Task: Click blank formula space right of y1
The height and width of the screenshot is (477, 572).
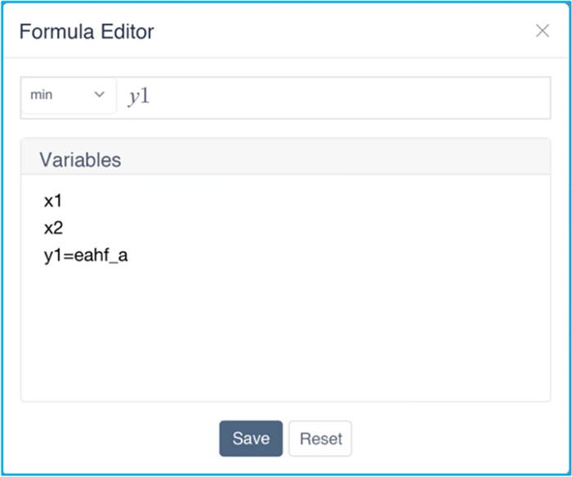Action: coord(368,97)
